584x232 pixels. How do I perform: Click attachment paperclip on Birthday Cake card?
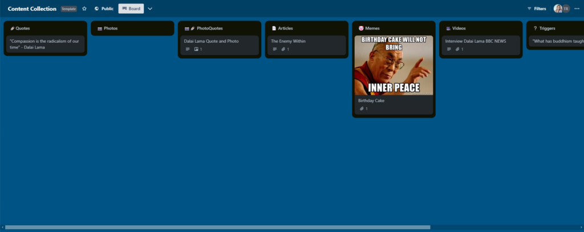(x=361, y=109)
